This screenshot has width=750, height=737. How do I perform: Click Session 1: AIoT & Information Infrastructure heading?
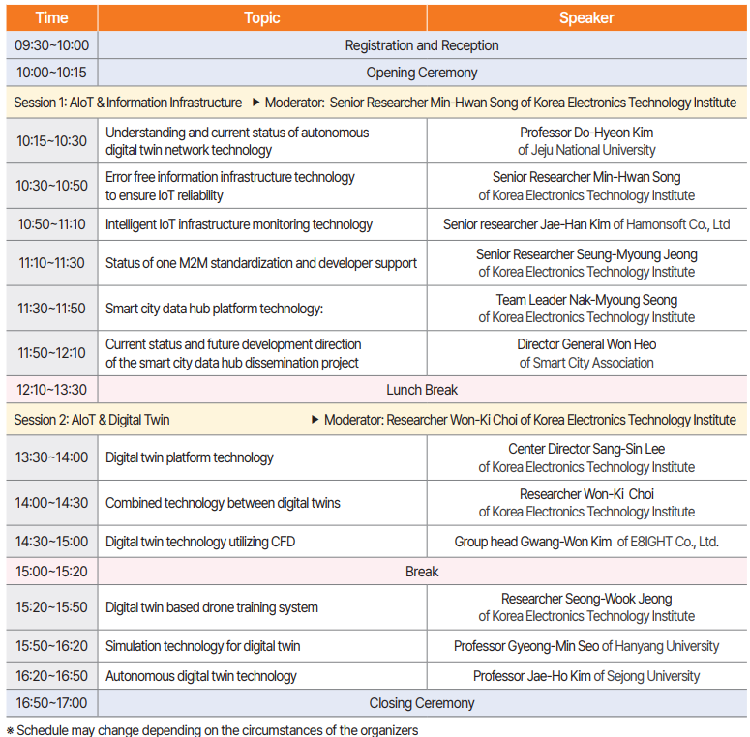128,103
